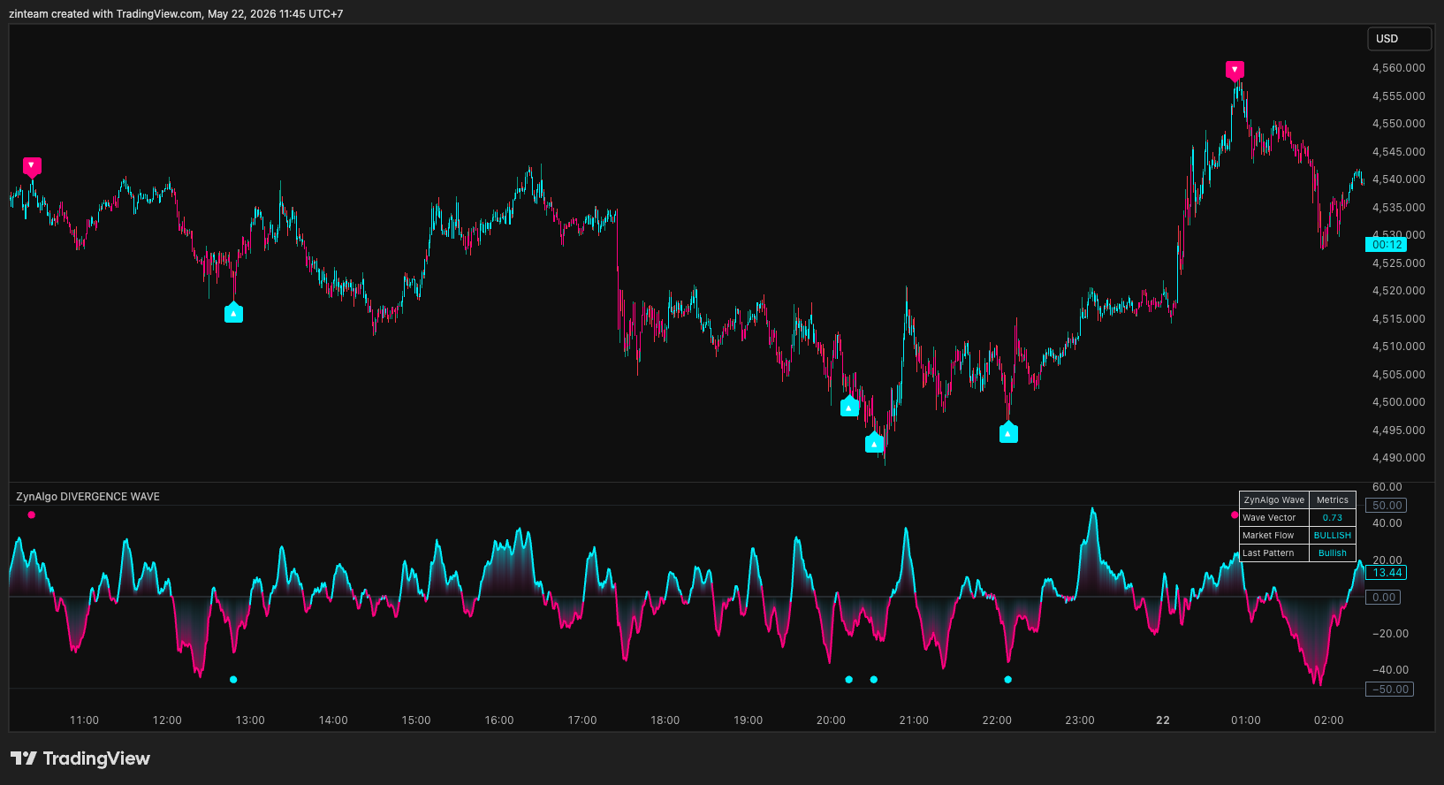Viewport: 1444px width, 785px height.
Task: Click the 00:12 countdown price label
Action: [1387, 245]
